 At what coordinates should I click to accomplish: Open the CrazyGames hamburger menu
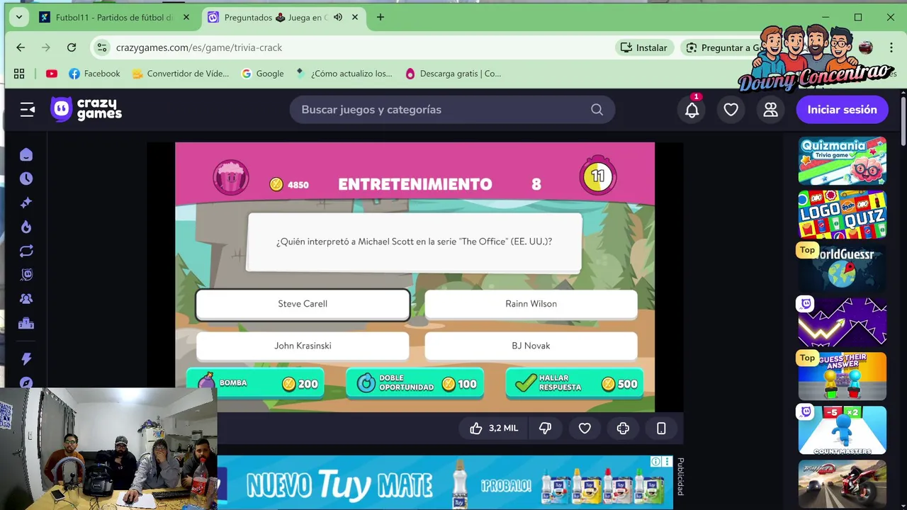point(27,110)
